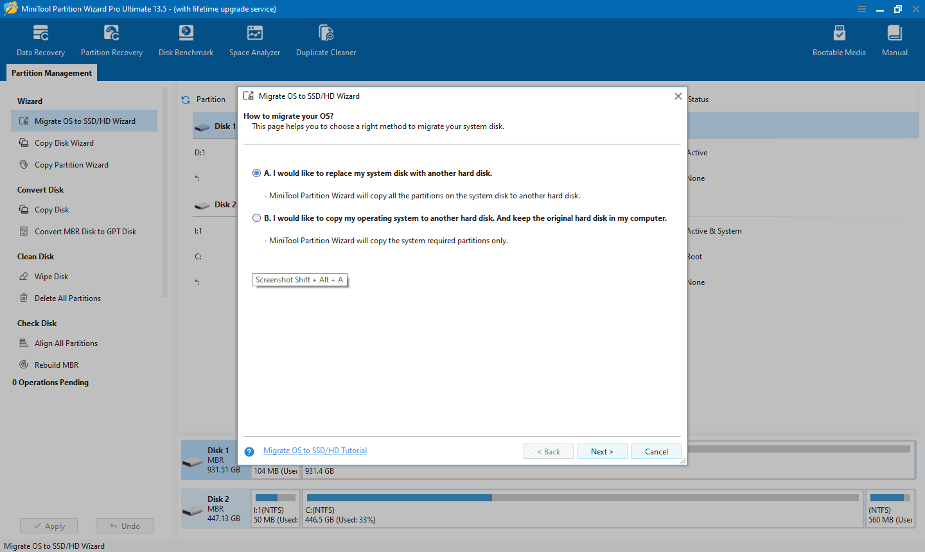Image resolution: width=925 pixels, height=552 pixels.
Task: Click the refresh icon beside Partition header
Action: pyautogui.click(x=186, y=99)
